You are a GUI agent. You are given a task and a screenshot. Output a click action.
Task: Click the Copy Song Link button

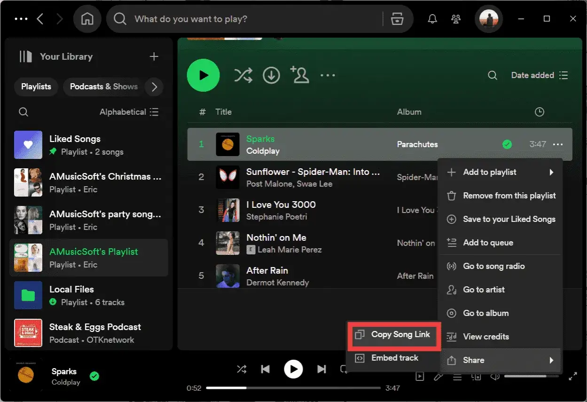click(x=394, y=334)
